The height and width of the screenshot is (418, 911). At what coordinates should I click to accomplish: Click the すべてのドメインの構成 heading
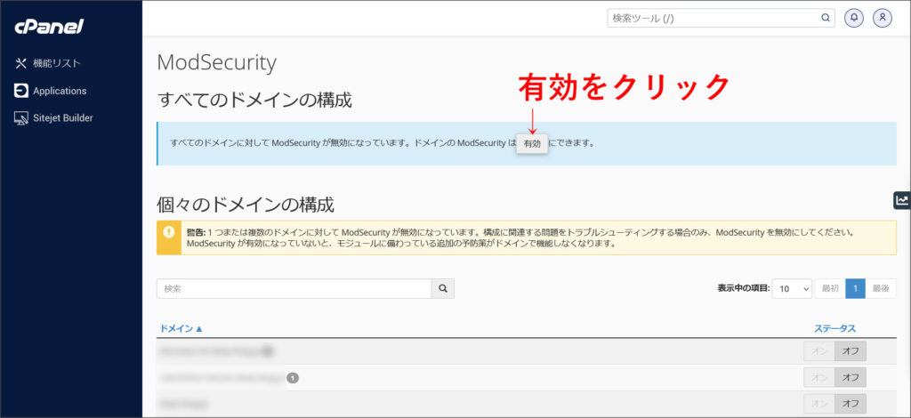pos(254,100)
